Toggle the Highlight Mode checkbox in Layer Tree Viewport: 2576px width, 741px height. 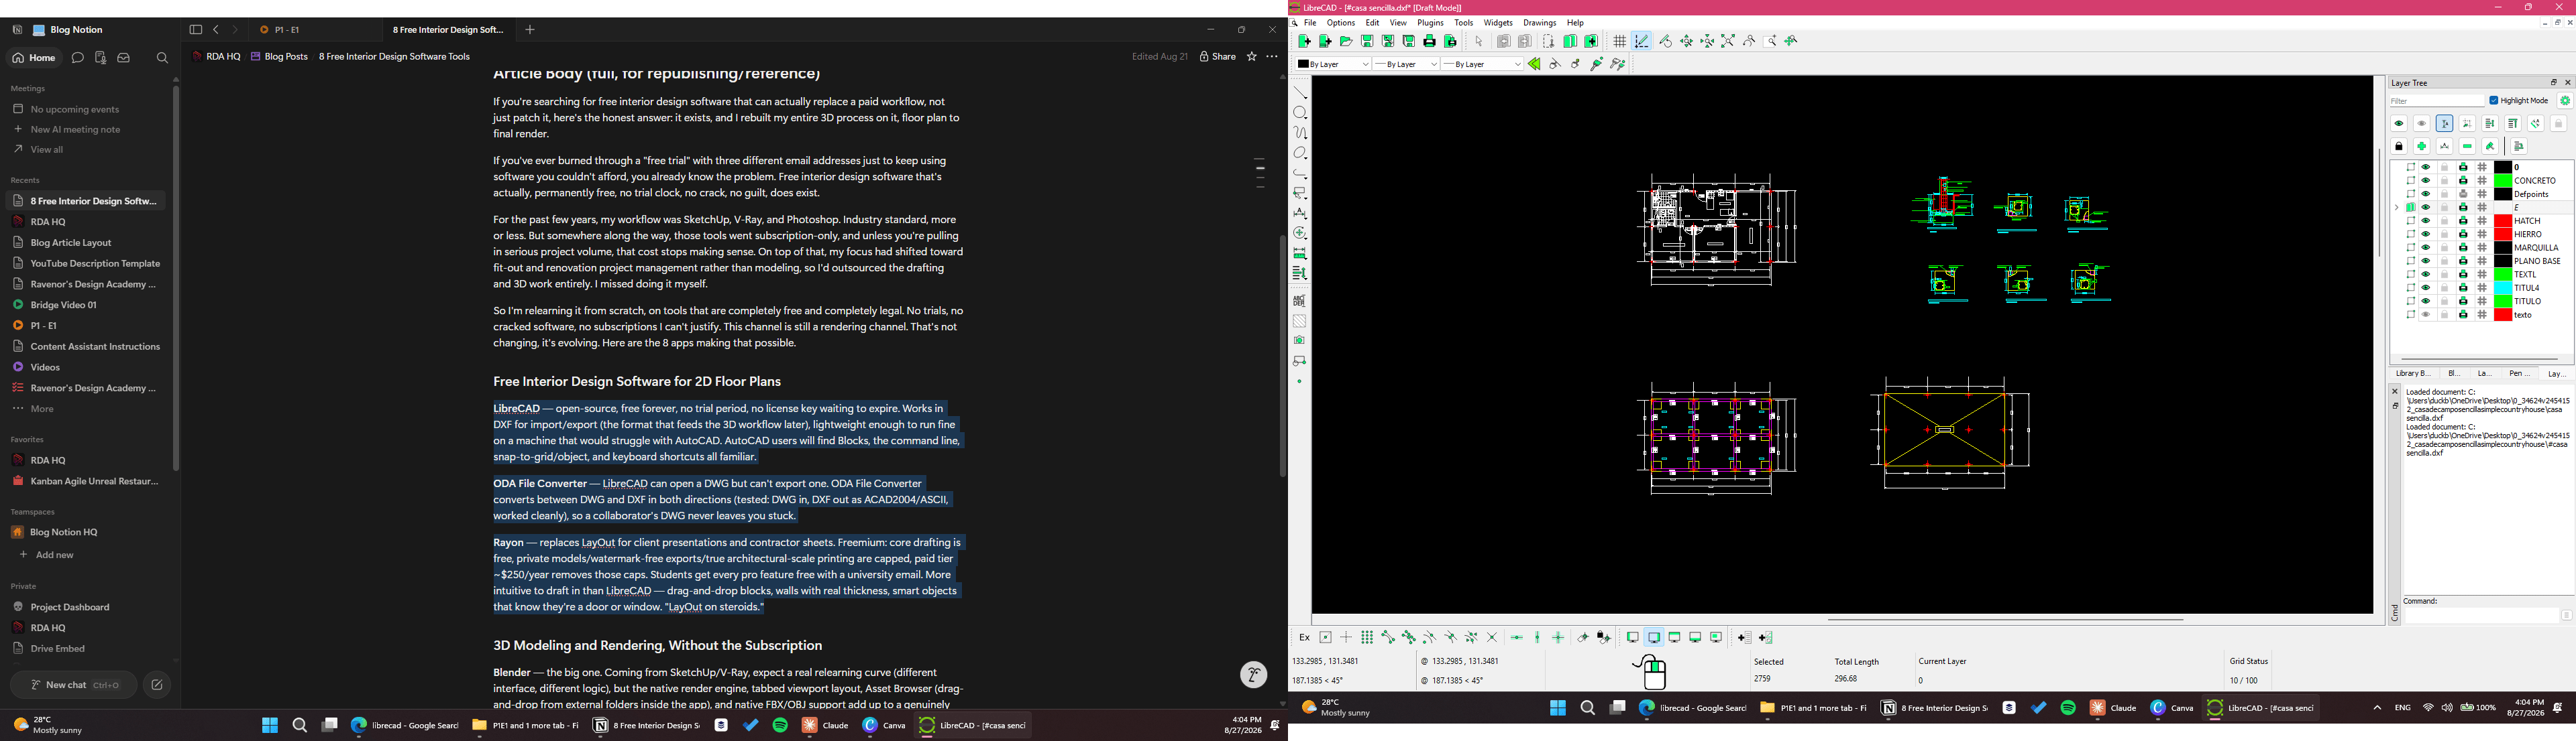coord(2495,101)
